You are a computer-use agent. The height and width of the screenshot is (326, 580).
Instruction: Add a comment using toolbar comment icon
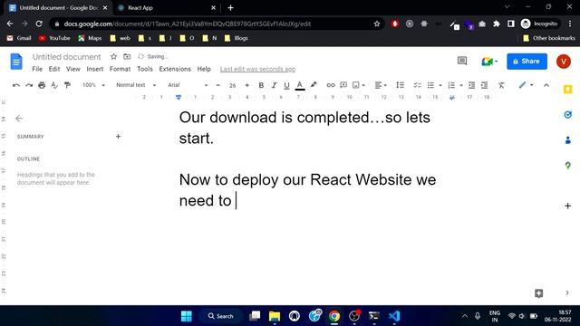[x=343, y=85]
